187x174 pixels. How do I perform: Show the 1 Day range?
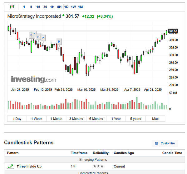(17, 119)
